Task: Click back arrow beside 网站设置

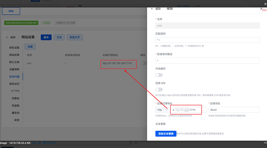Action: (x=7, y=37)
